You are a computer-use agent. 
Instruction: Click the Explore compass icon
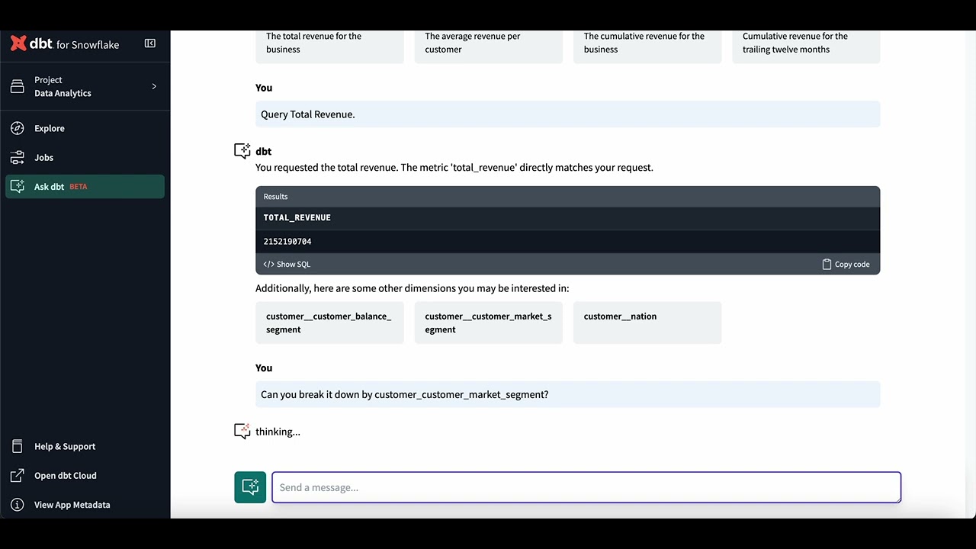tap(17, 128)
